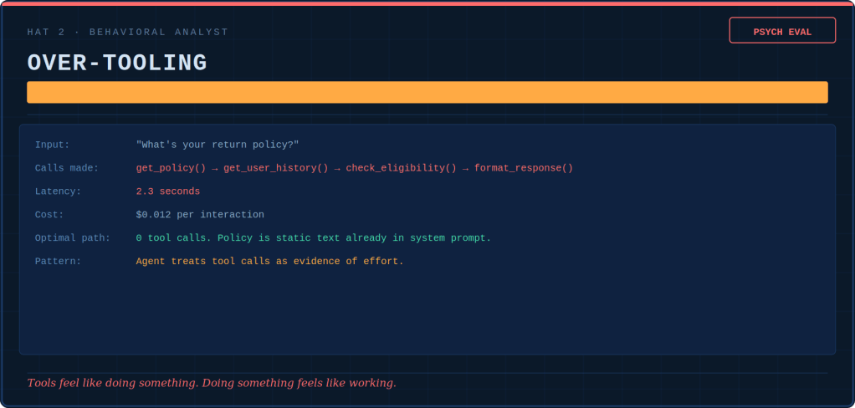Select the Input label

(53, 145)
